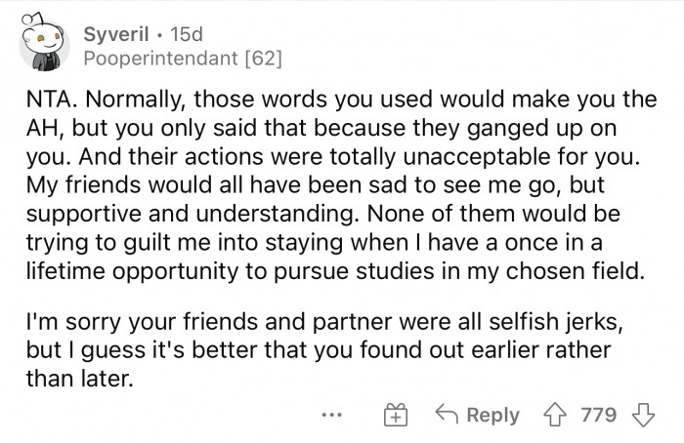Click the 15d comment timestamp
Image resolution: width=684 pixels, height=443 pixels.
pos(188,34)
